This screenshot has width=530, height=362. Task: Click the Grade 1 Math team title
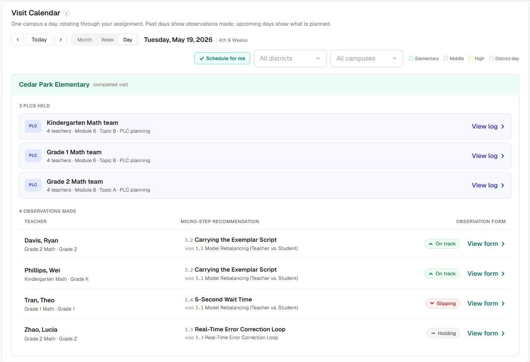pyautogui.click(x=74, y=152)
